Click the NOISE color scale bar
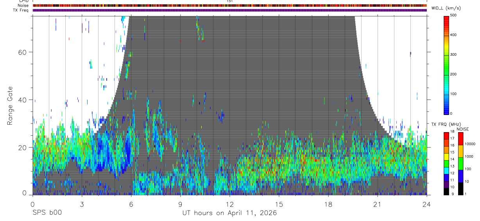The width and height of the screenshot is (480, 221). pyautogui.click(x=460, y=164)
